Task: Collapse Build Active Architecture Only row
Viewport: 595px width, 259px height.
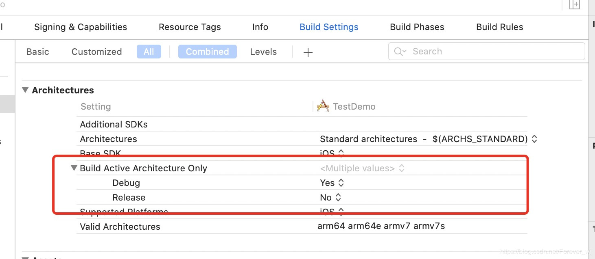Action: click(x=74, y=168)
